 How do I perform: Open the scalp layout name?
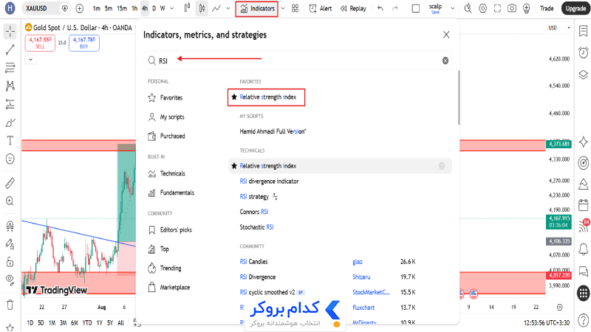click(x=435, y=8)
